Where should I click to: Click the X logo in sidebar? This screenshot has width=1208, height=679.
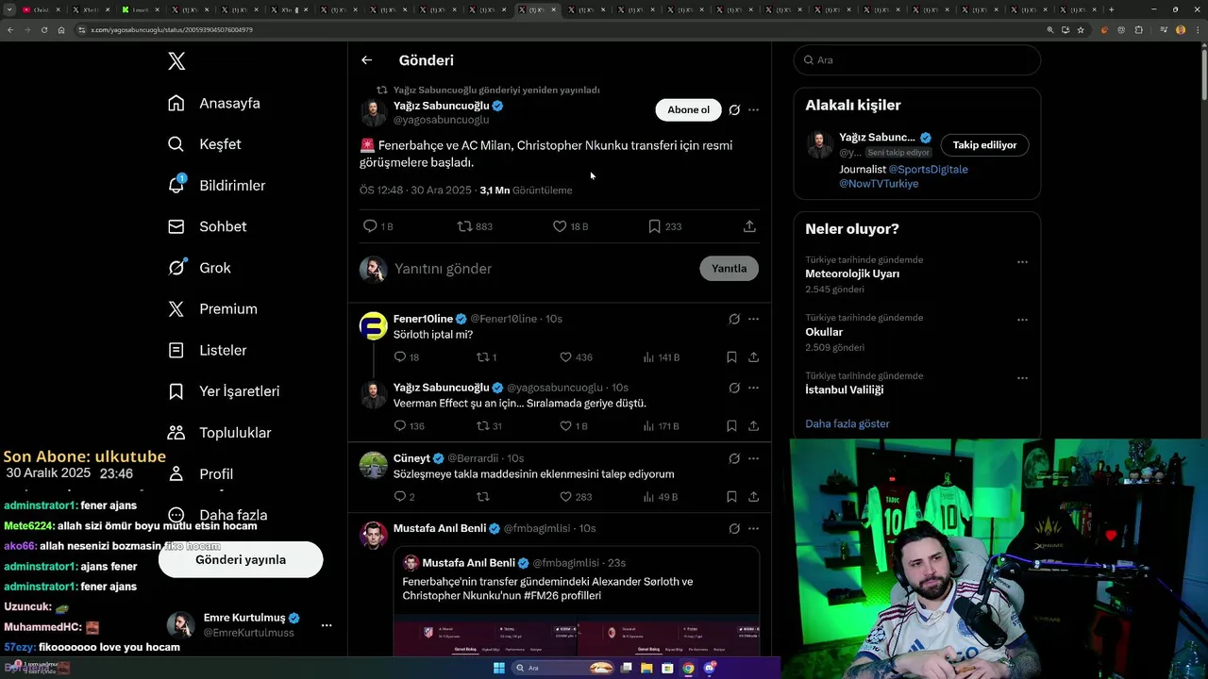(x=176, y=61)
